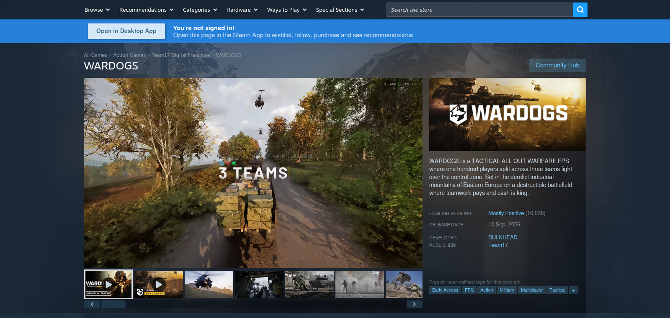Click the "You're not signed in!" notice
Viewport: 670px width, 318px height.
pos(204,28)
